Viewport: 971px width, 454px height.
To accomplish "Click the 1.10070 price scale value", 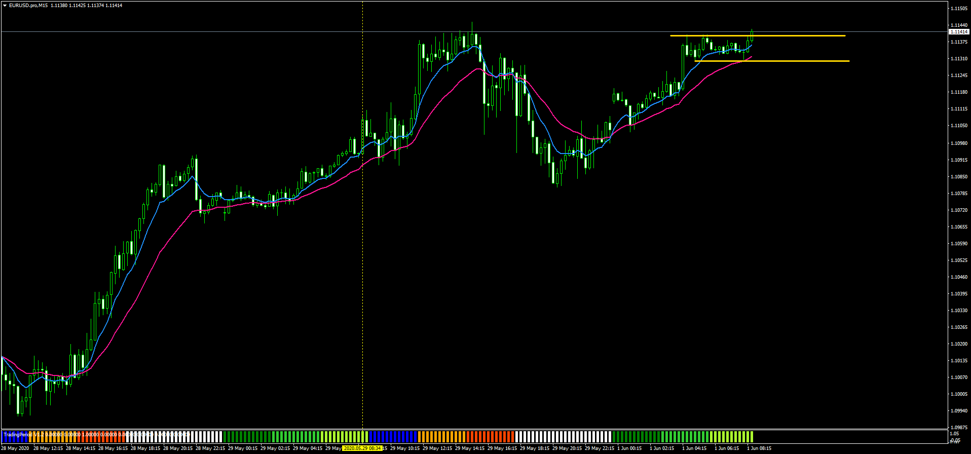I will 960,377.
